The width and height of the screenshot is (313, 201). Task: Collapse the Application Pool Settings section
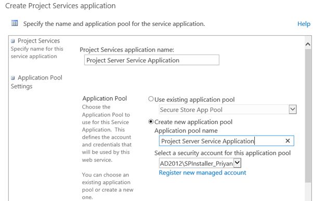13,78
